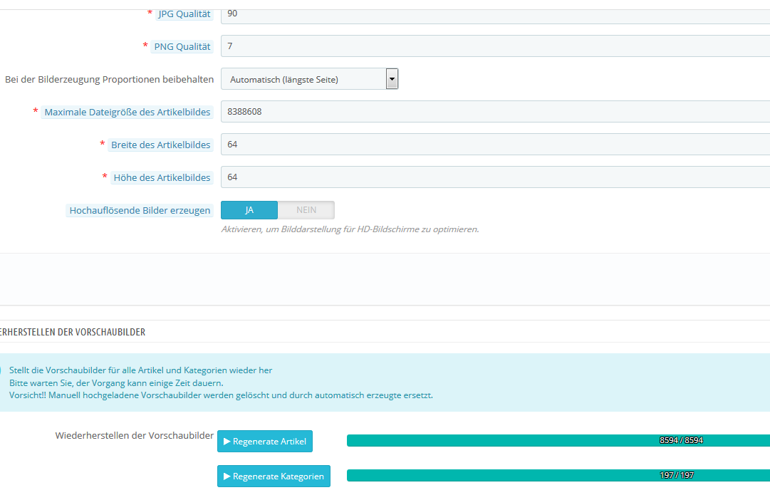Click the Hochauflösende Bilder erzeugen label
This screenshot has height=495, width=770.
click(x=140, y=210)
